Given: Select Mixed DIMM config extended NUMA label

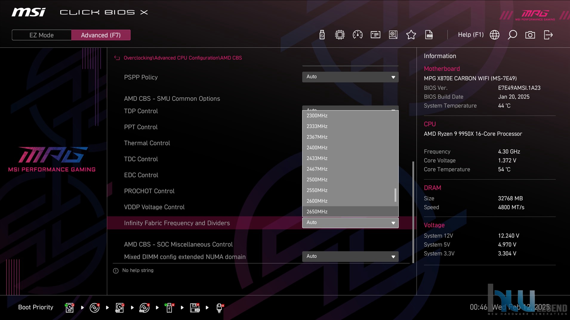Looking at the screenshot, I should (185, 257).
